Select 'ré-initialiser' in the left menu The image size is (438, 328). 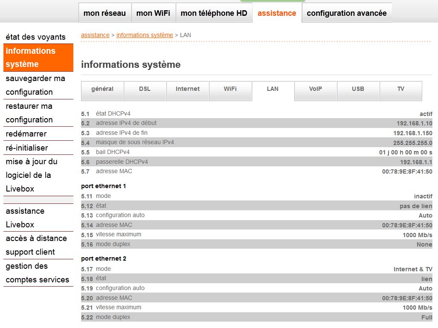tap(27, 148)
